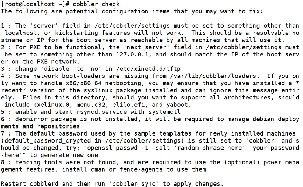The image size is (303, 187).
Task: Click the word 'localhost,' in item 1
Action: tap(22, 33)
